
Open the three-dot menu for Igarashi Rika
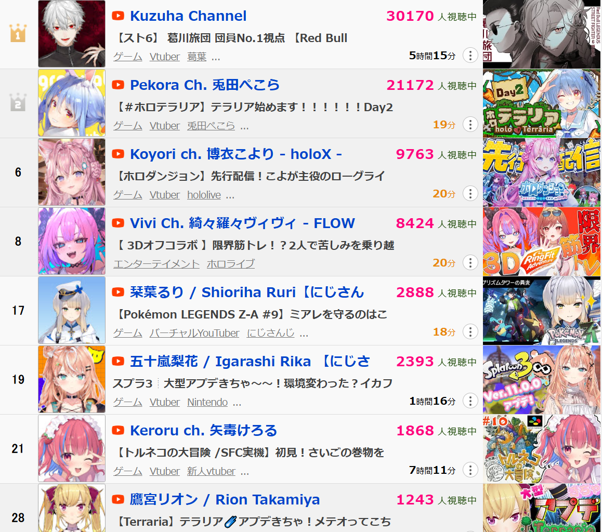pyautogui.click(x=470, y=401)
